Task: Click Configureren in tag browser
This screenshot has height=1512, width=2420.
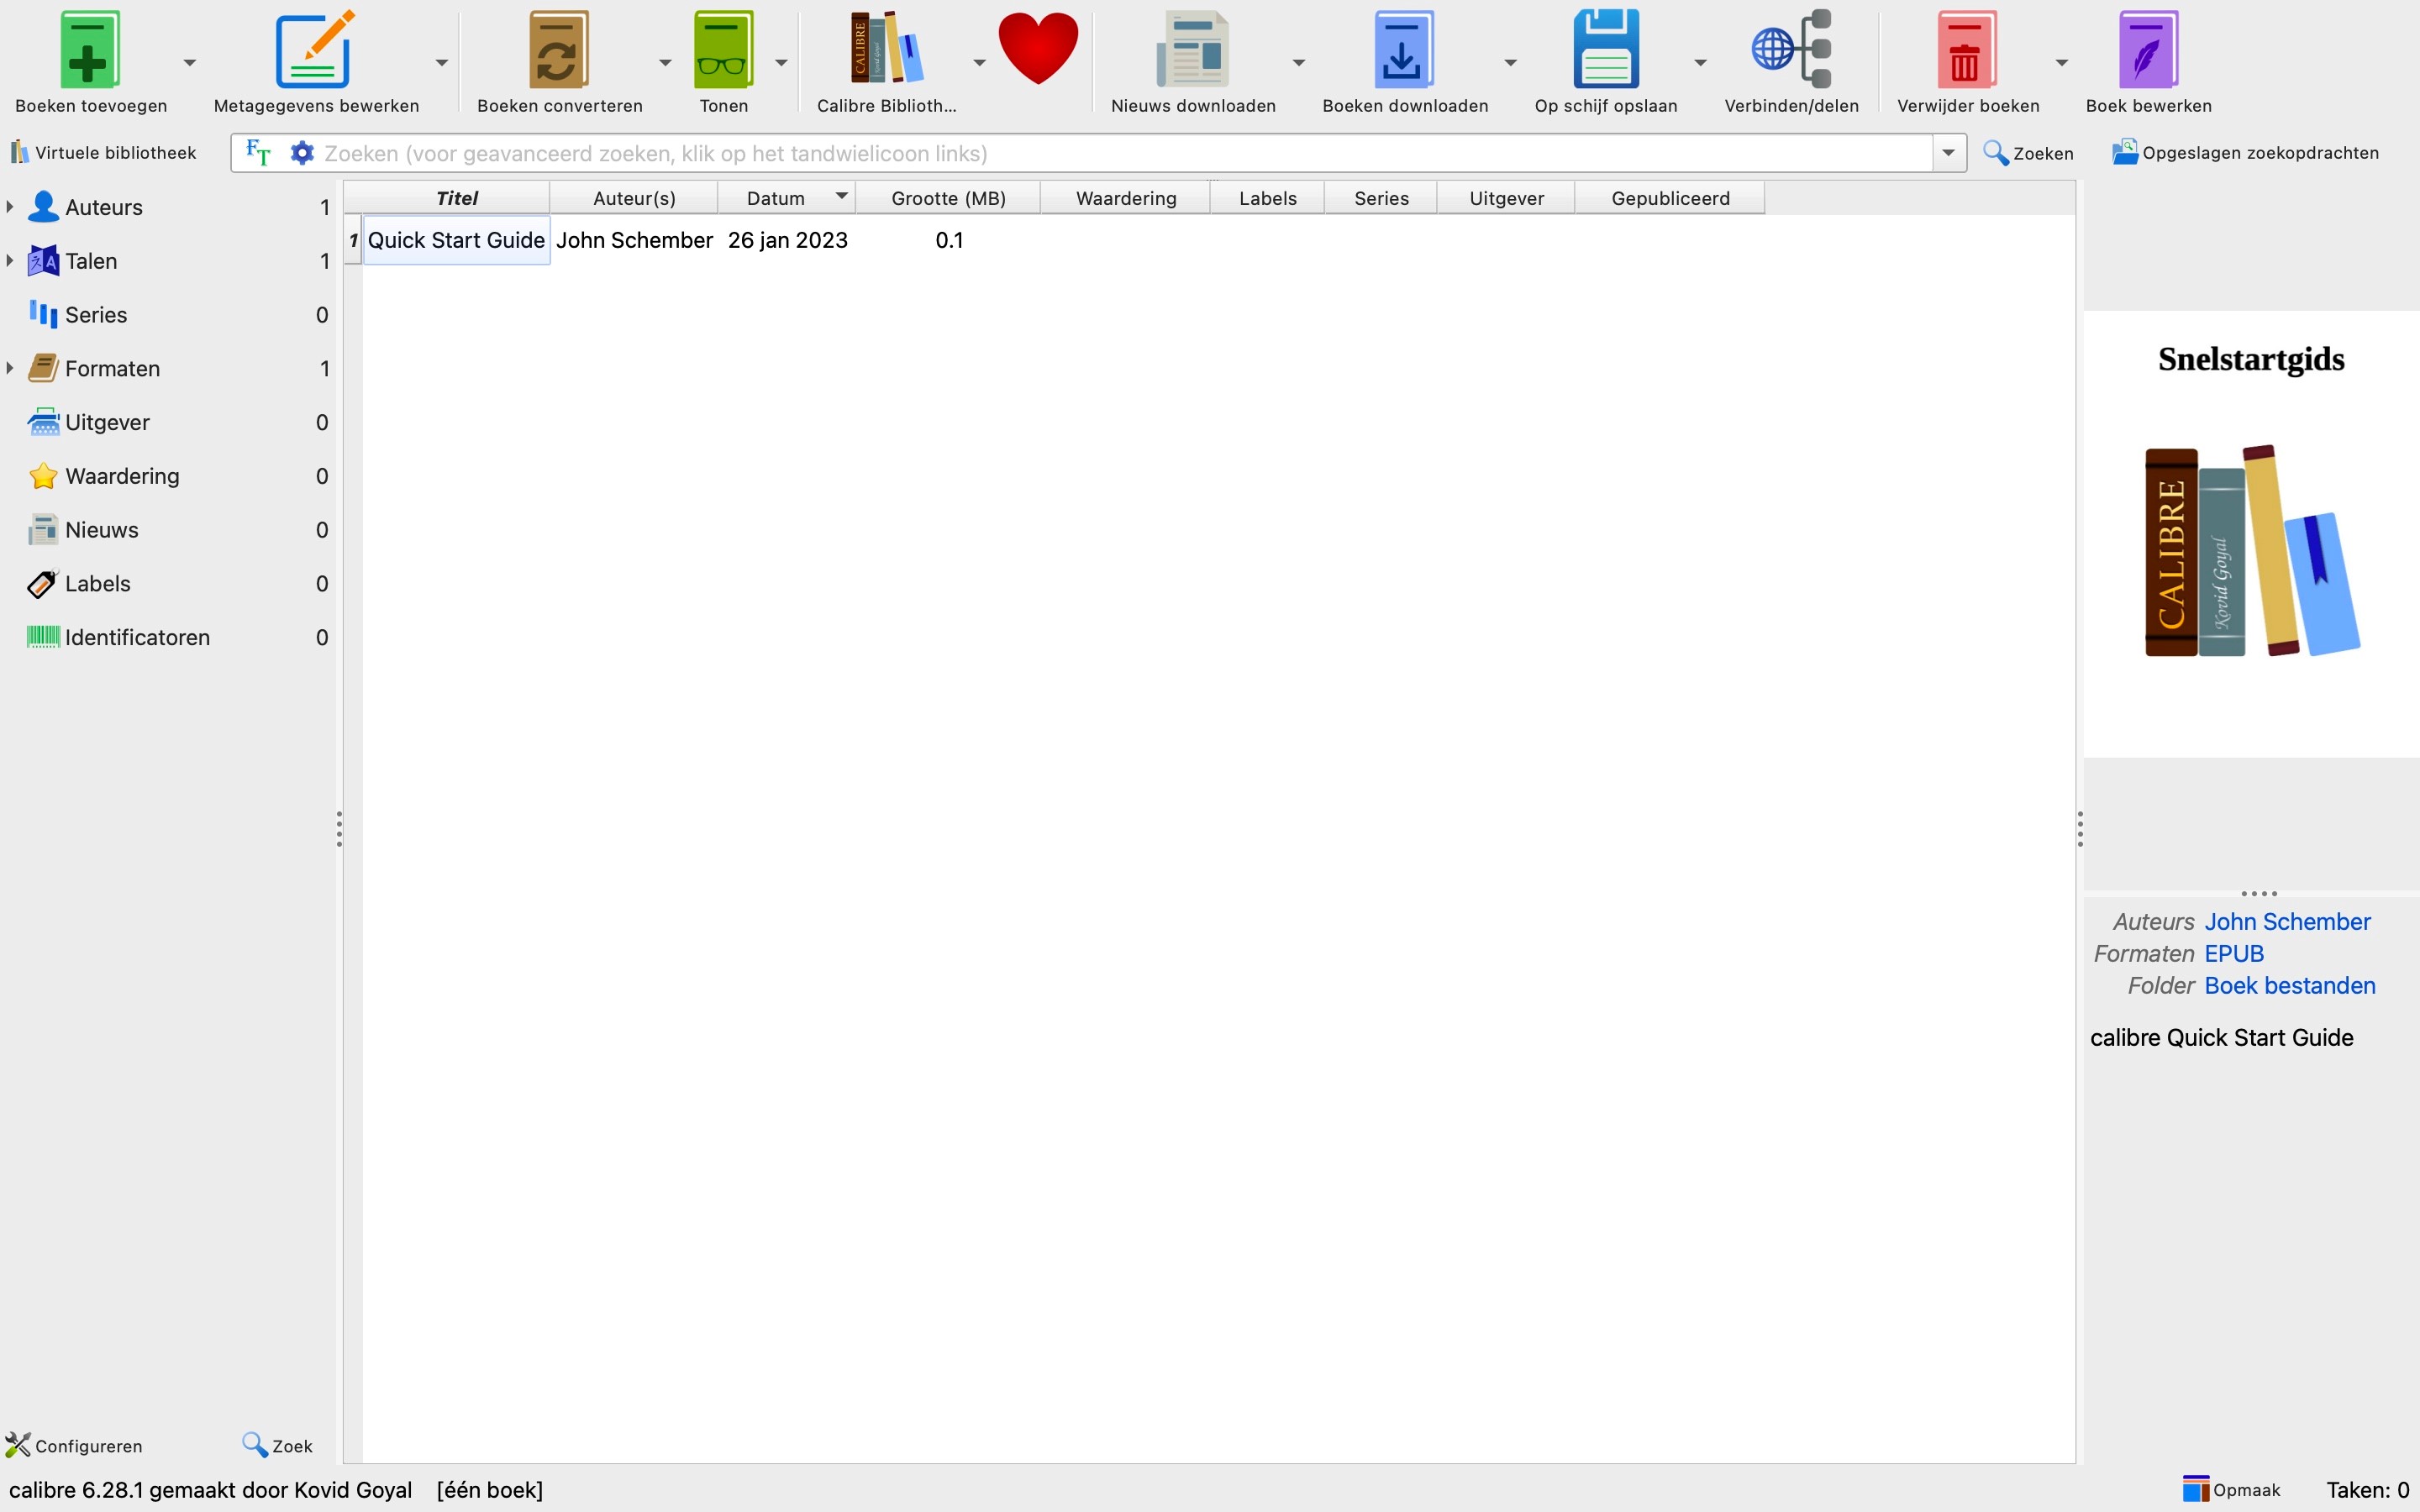Action: (74, 1445)
